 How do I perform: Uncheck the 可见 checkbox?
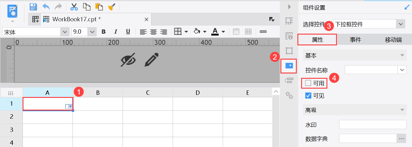click(308, 96)
